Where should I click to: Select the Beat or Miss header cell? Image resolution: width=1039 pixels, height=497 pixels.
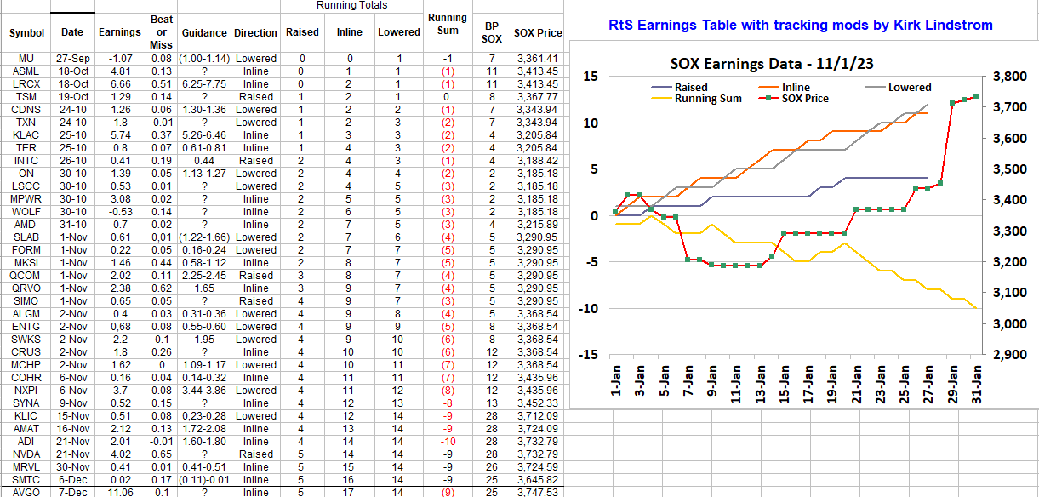160,32
